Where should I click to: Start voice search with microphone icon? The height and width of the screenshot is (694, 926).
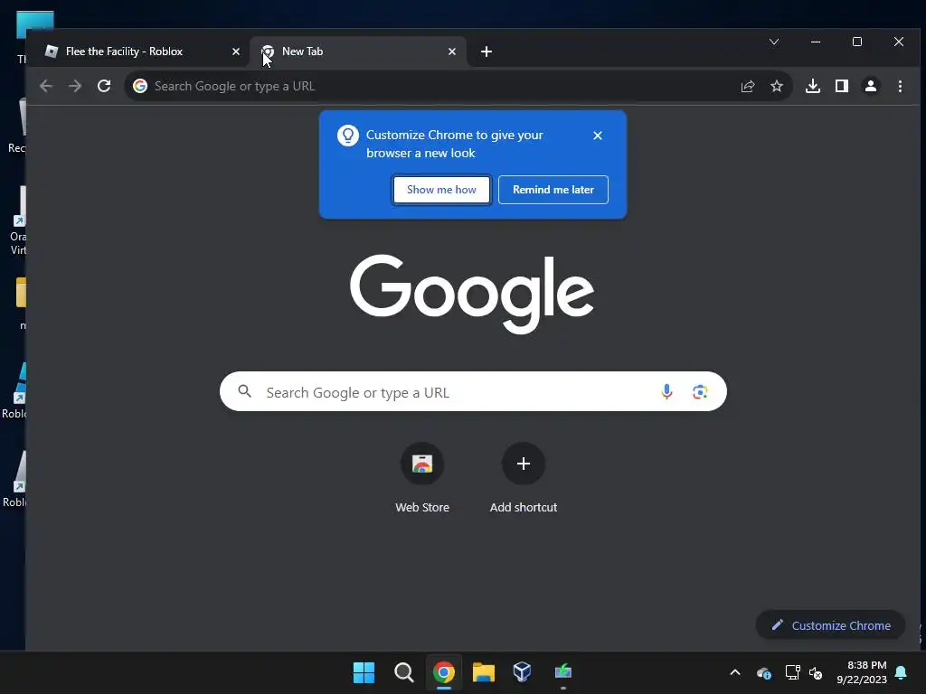666,392
